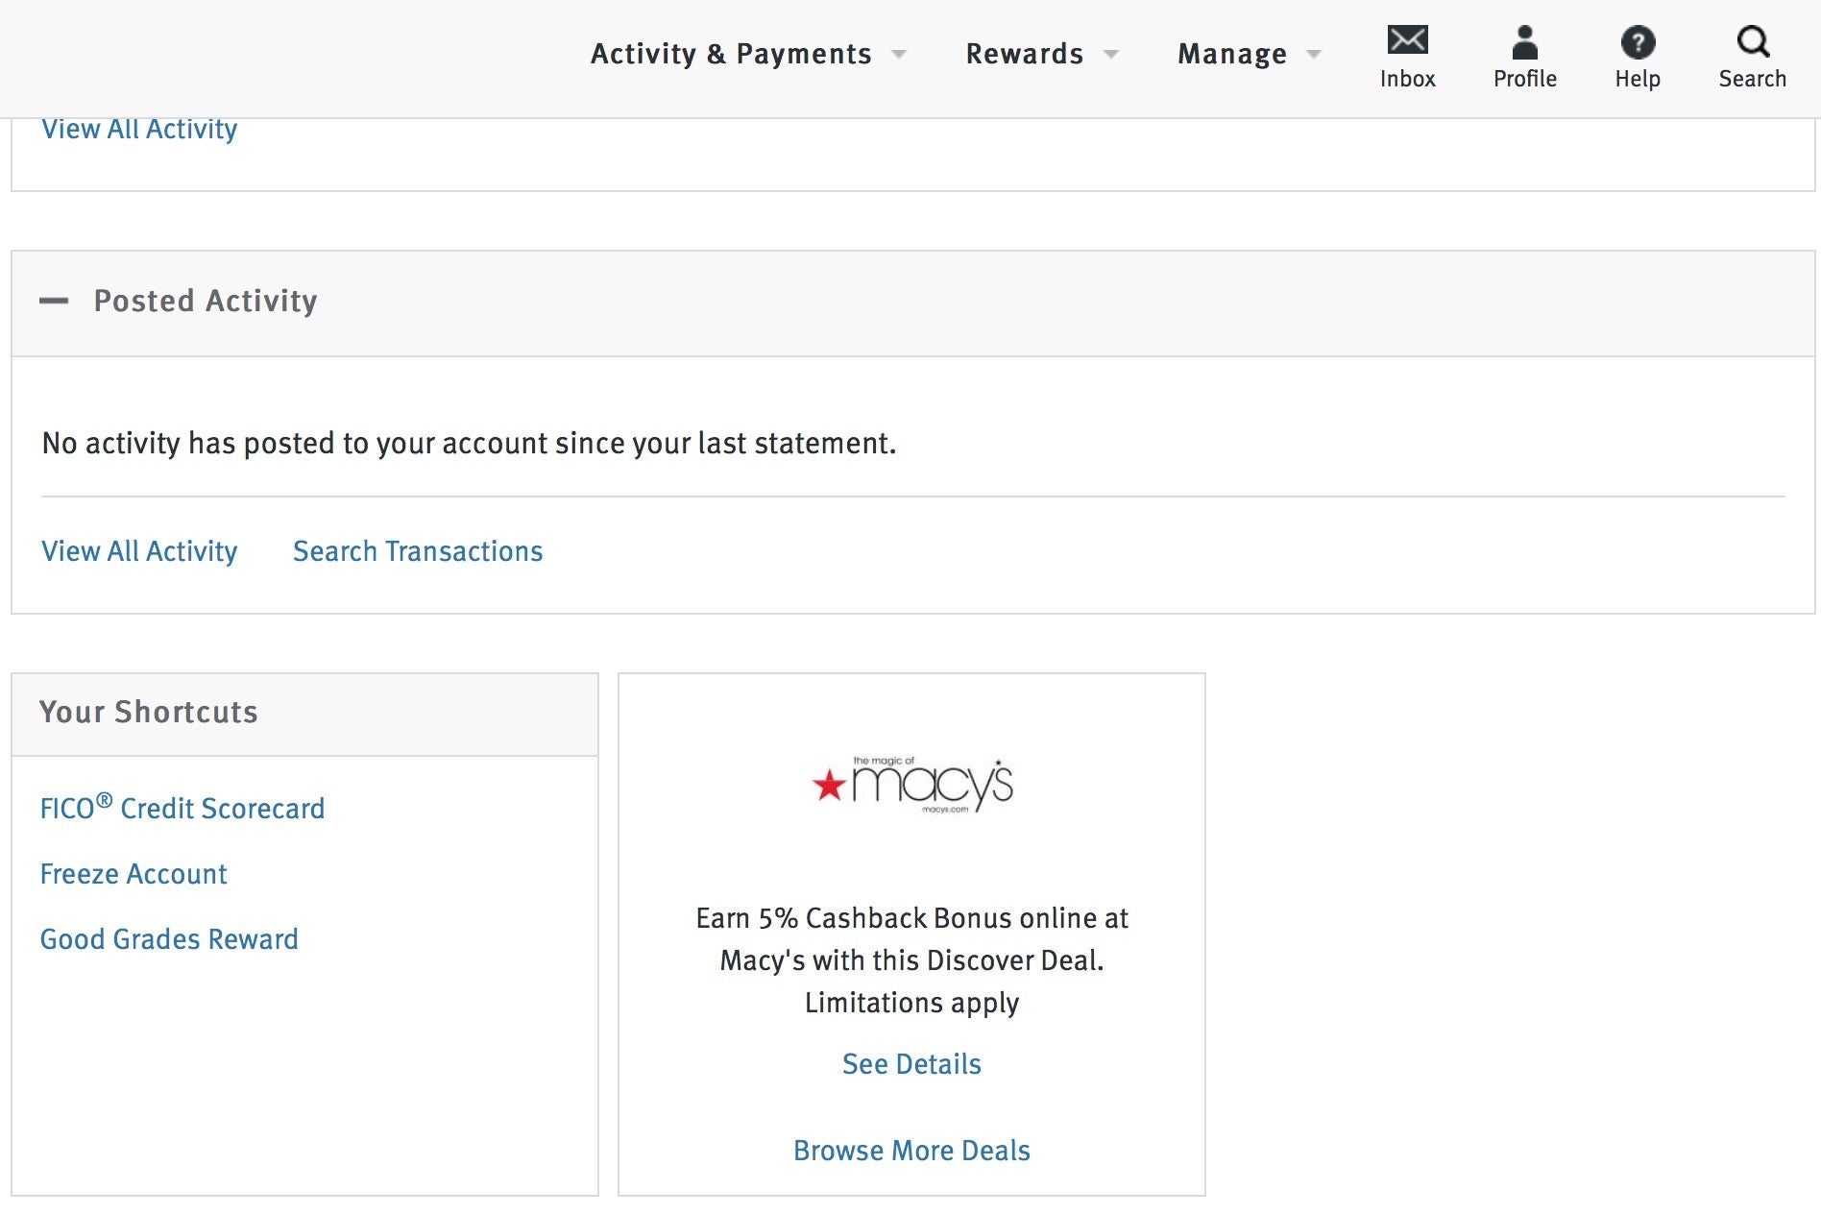Collapse Posted Activity using the minus icon
1821x1214 pixels.
pyautogui.click(x=54, y=301)
